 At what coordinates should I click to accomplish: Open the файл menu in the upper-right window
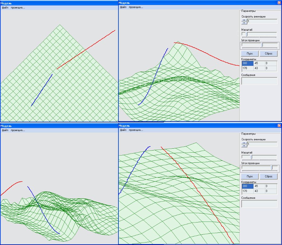123,7
